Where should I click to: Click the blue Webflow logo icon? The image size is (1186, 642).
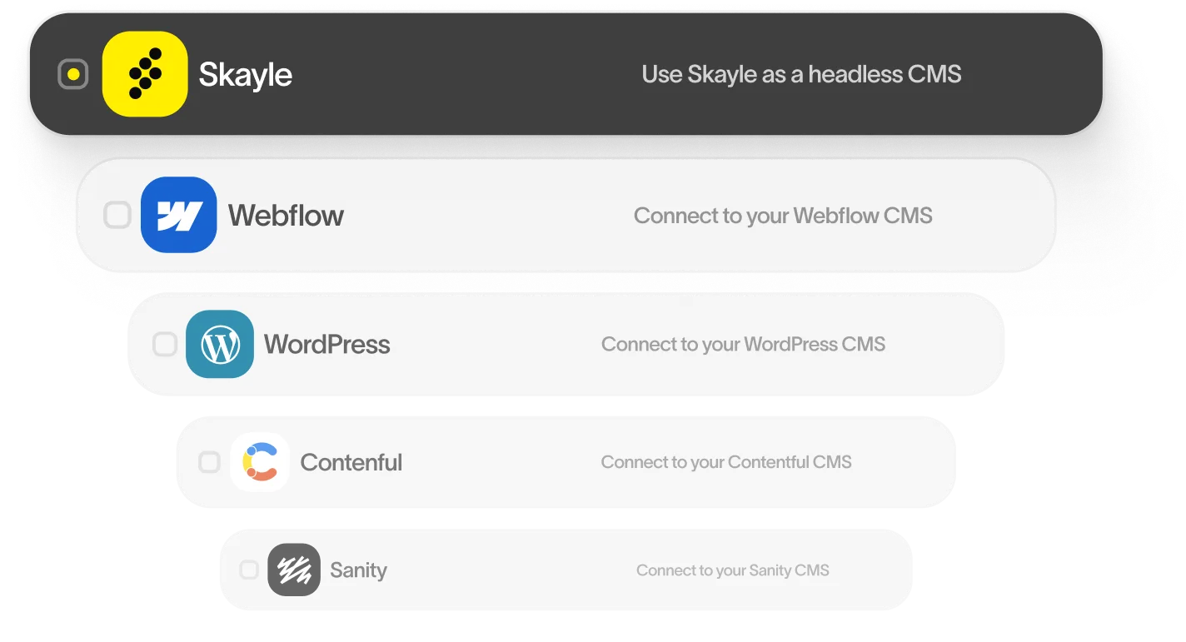[179, 215]
